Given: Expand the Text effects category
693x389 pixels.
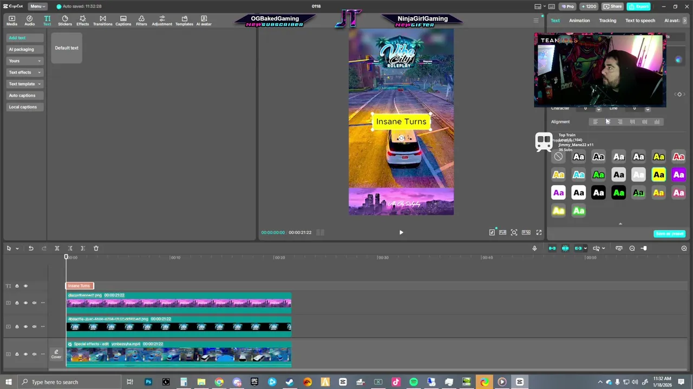Looking at the screenshot, I should pos(24,72).
